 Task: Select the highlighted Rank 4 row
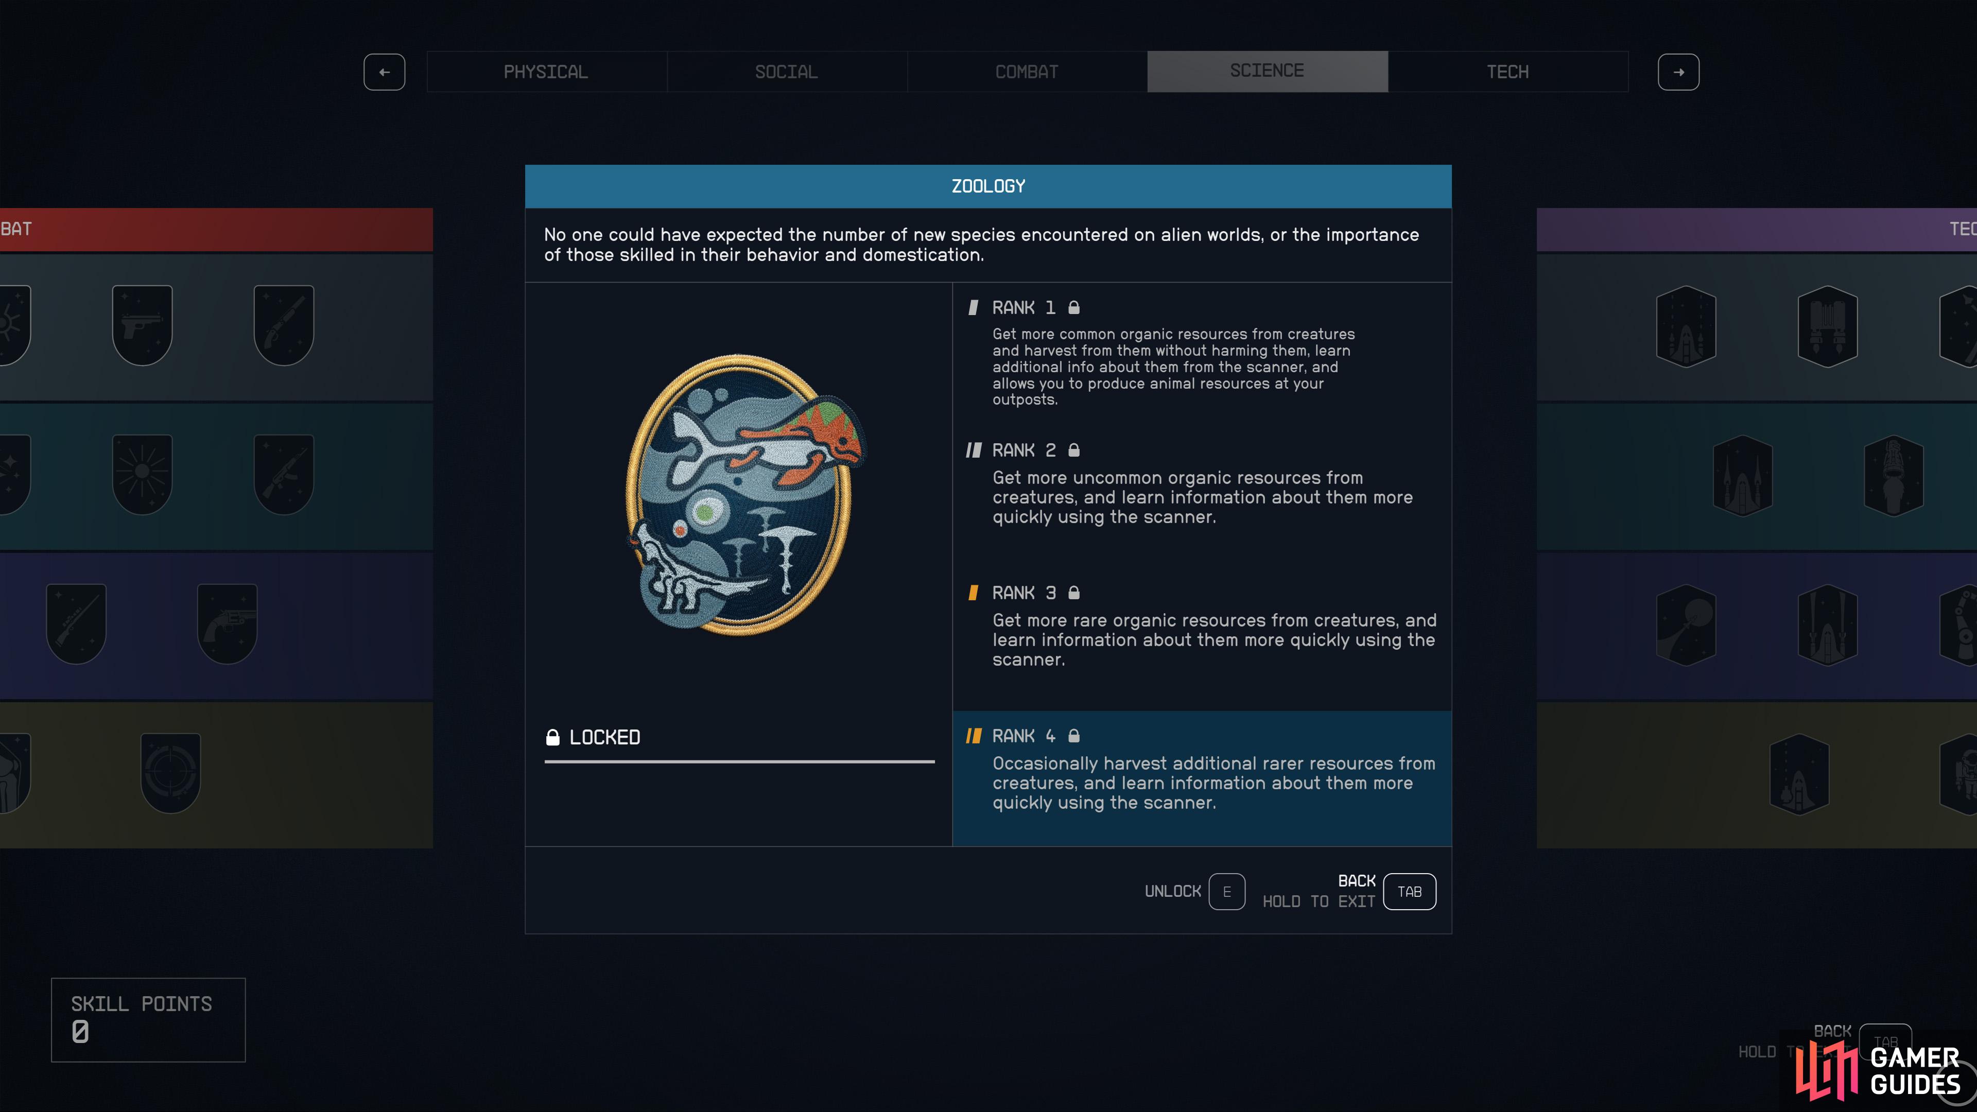click(1202, 778)
